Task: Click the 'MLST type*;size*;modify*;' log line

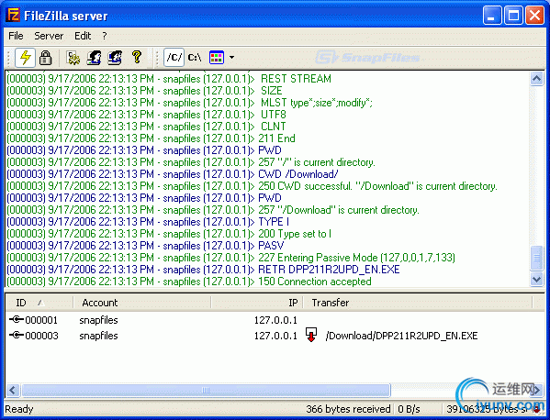Action: click(190, 103)
